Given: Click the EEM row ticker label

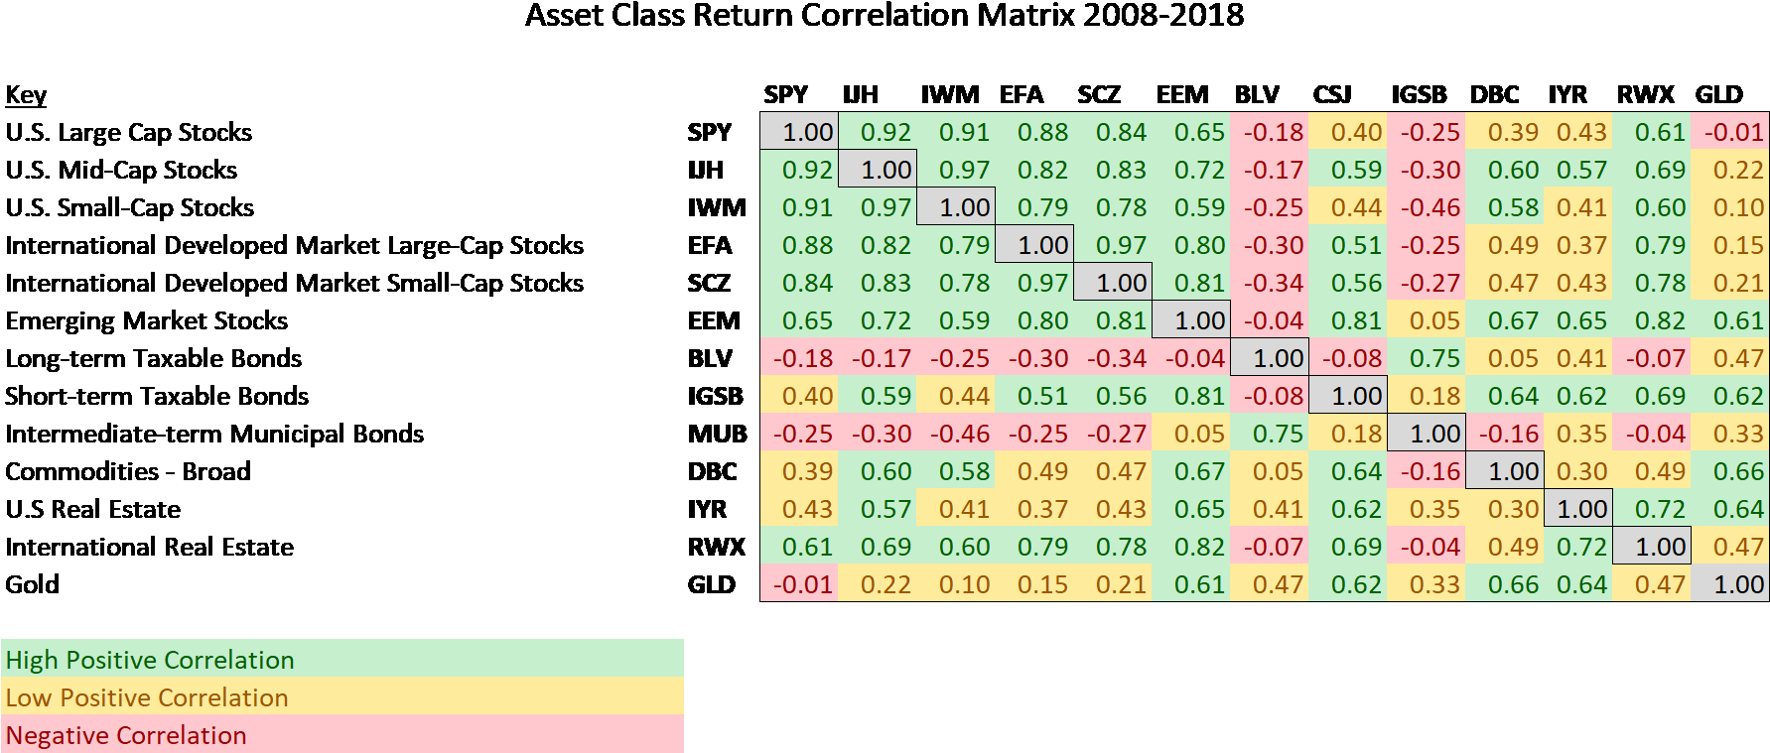Looking at the screenshot, I should [x=713, y=320].
